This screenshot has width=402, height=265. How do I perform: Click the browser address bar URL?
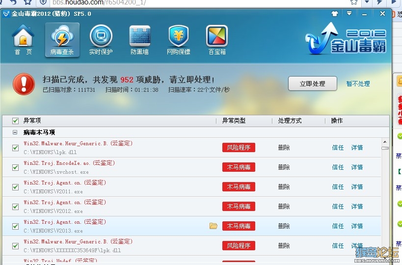point(100,2)
